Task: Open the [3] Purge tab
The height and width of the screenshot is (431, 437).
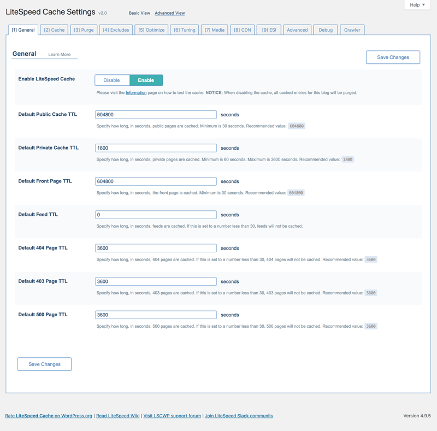Action: click(x=84, y=30)
